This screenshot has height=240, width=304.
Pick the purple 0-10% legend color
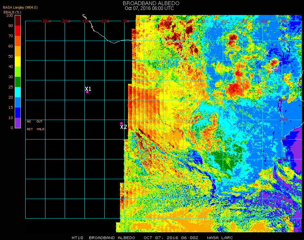coord(18,123)
